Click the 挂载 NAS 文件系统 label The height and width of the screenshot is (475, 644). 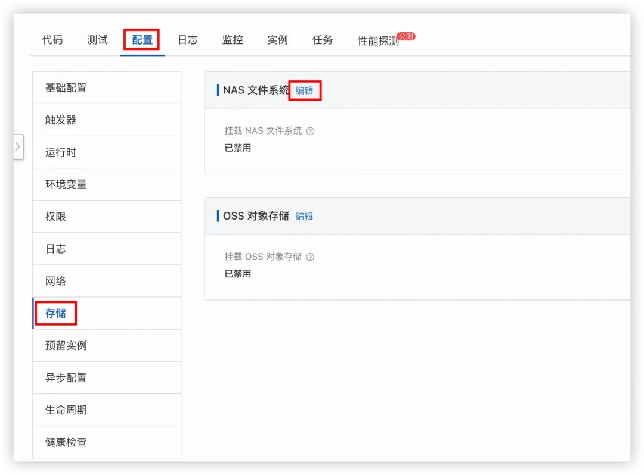click(x=264, y=131)
